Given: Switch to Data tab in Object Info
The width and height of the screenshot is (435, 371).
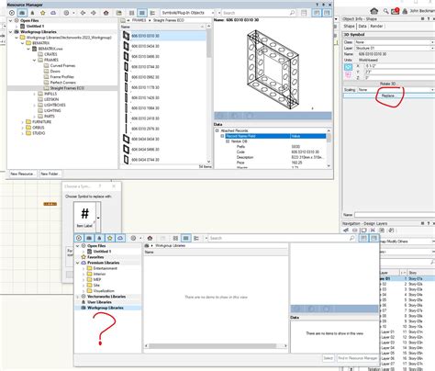Looking at the screenshot, I should tap(362, 27).
